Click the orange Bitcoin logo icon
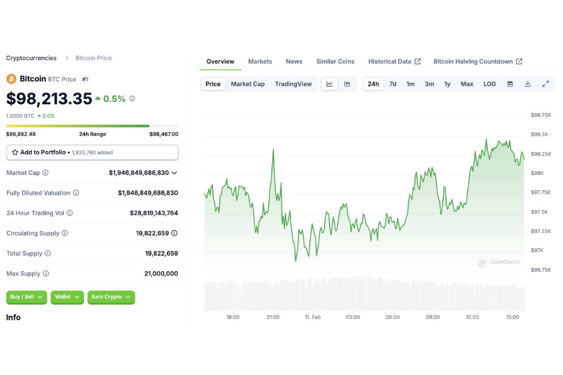This screenshot has height=375, width=563. pos(11,79)
